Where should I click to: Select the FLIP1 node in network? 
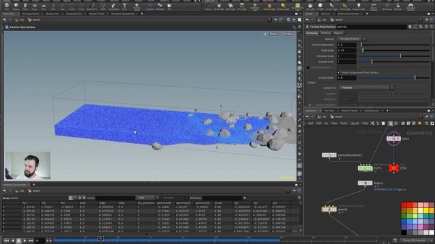pos(366,168)
